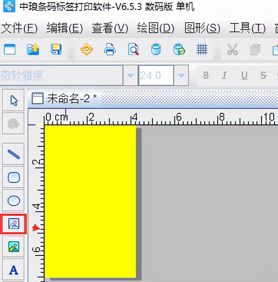Click the 微软雅黑 font name field
Image resolution: width=278 pixels, height=282 pixels.
coord(61,75)
